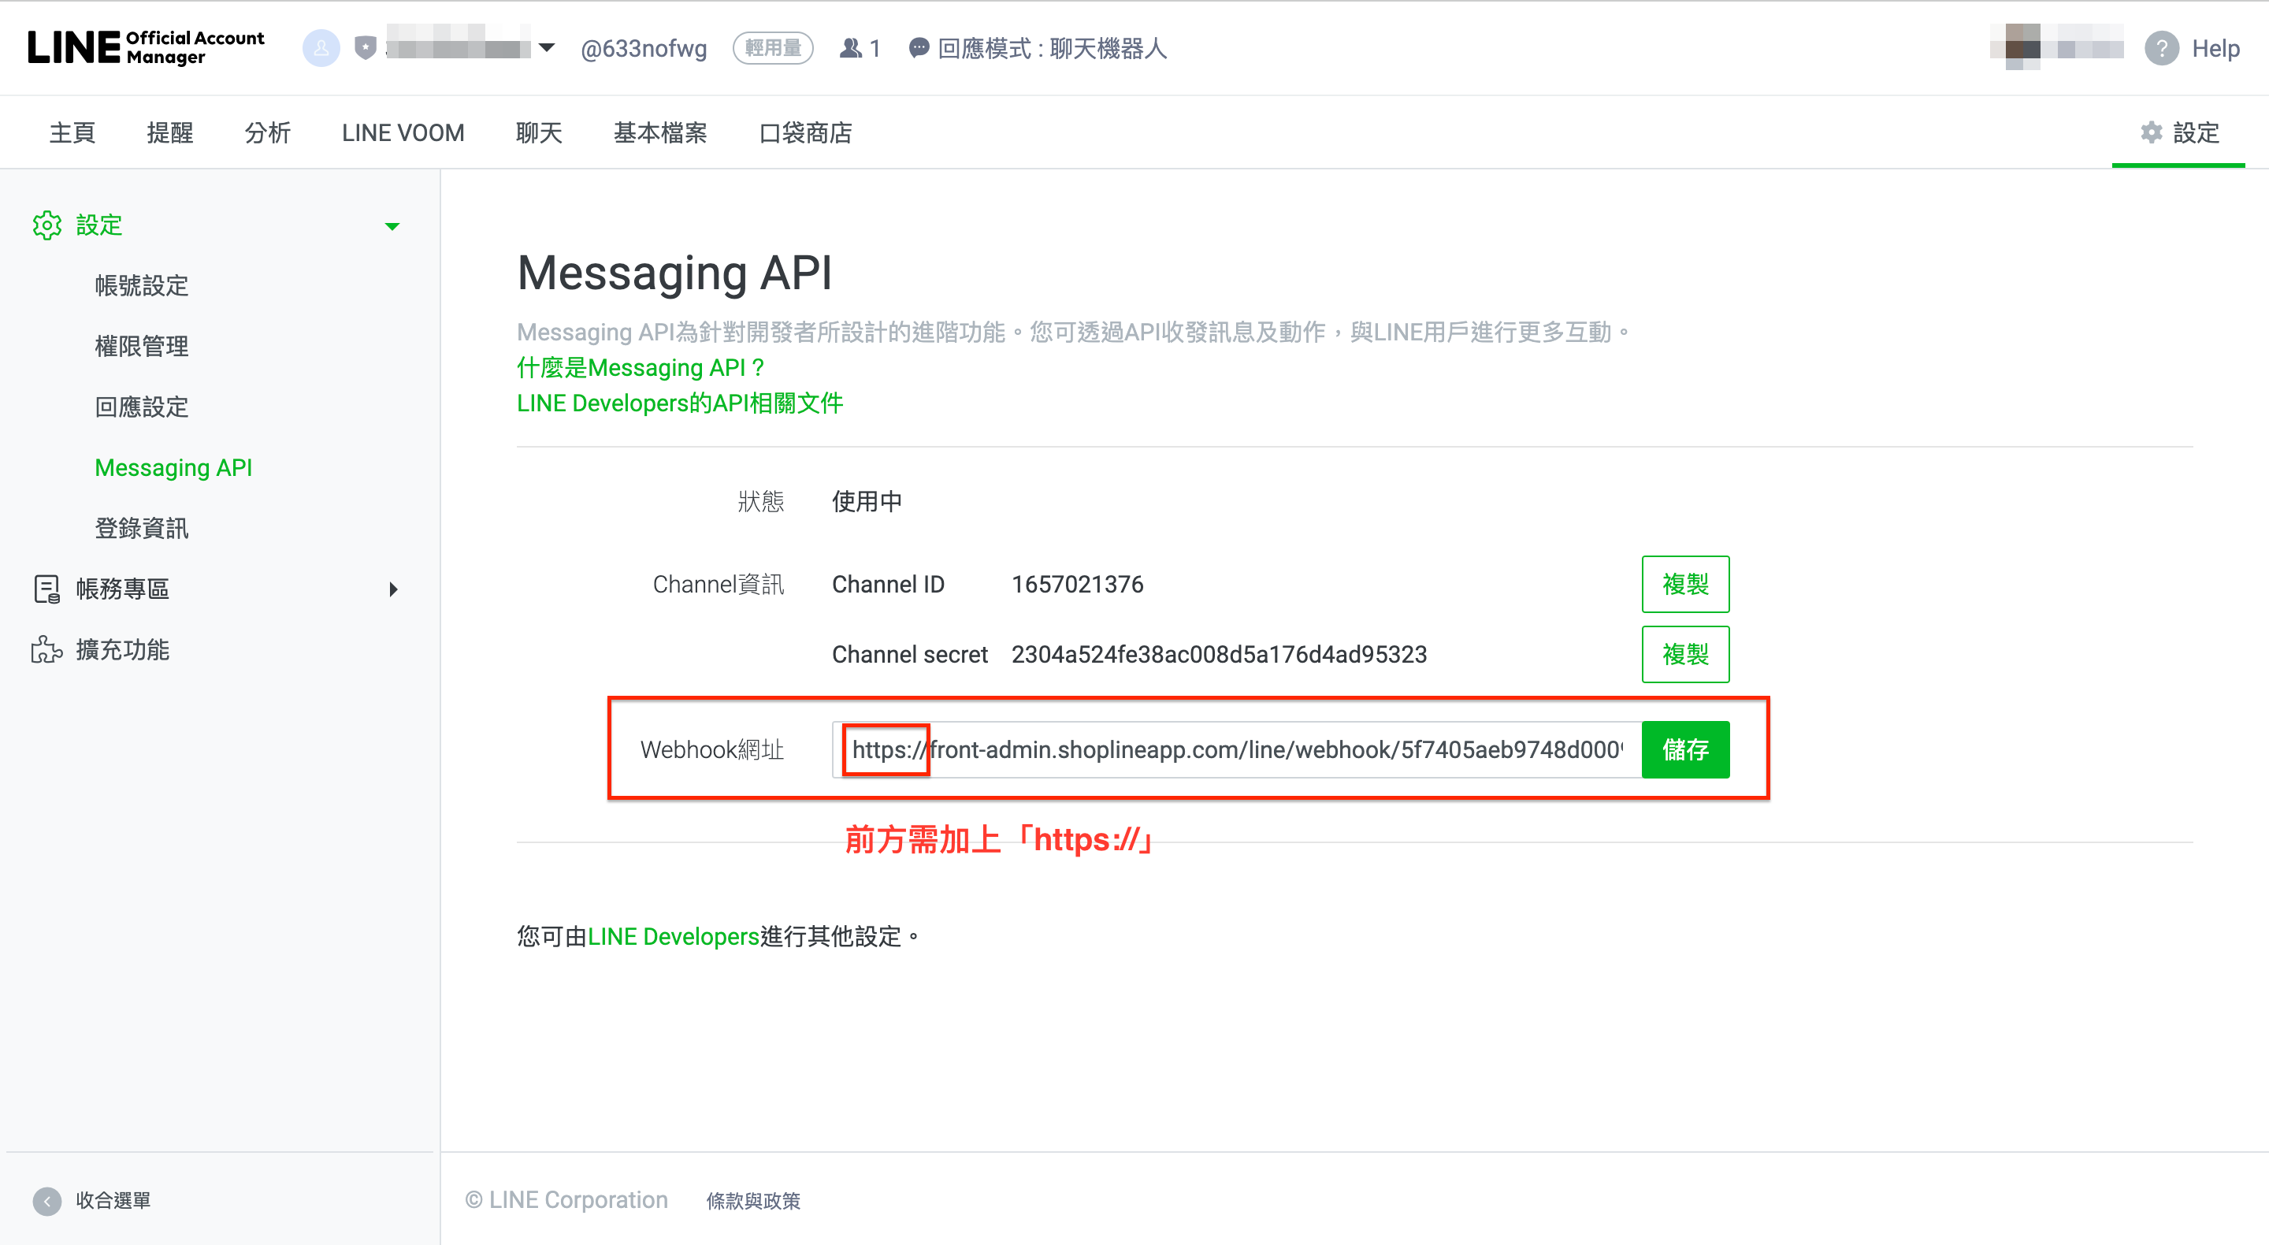
Task: Click the 帳務專區 document icon
Action: tap(46, 589)
